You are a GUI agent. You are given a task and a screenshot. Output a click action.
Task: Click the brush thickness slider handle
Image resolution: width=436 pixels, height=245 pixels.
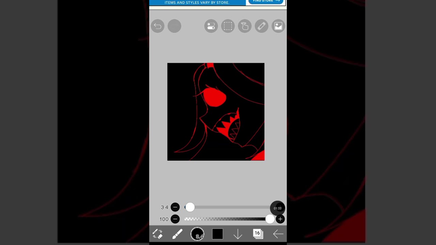[190, 207]
